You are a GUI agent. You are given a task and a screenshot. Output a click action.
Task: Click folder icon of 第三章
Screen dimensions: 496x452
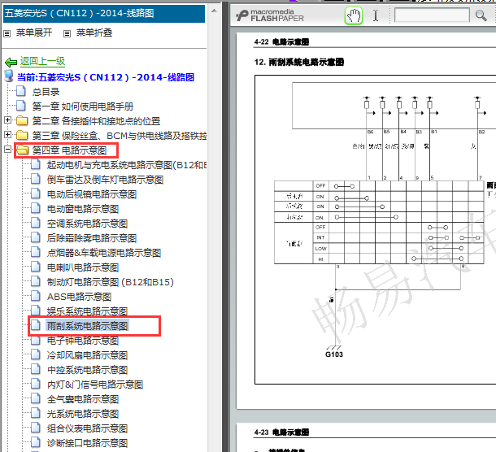pyautogui.click(x=22, y=135)
